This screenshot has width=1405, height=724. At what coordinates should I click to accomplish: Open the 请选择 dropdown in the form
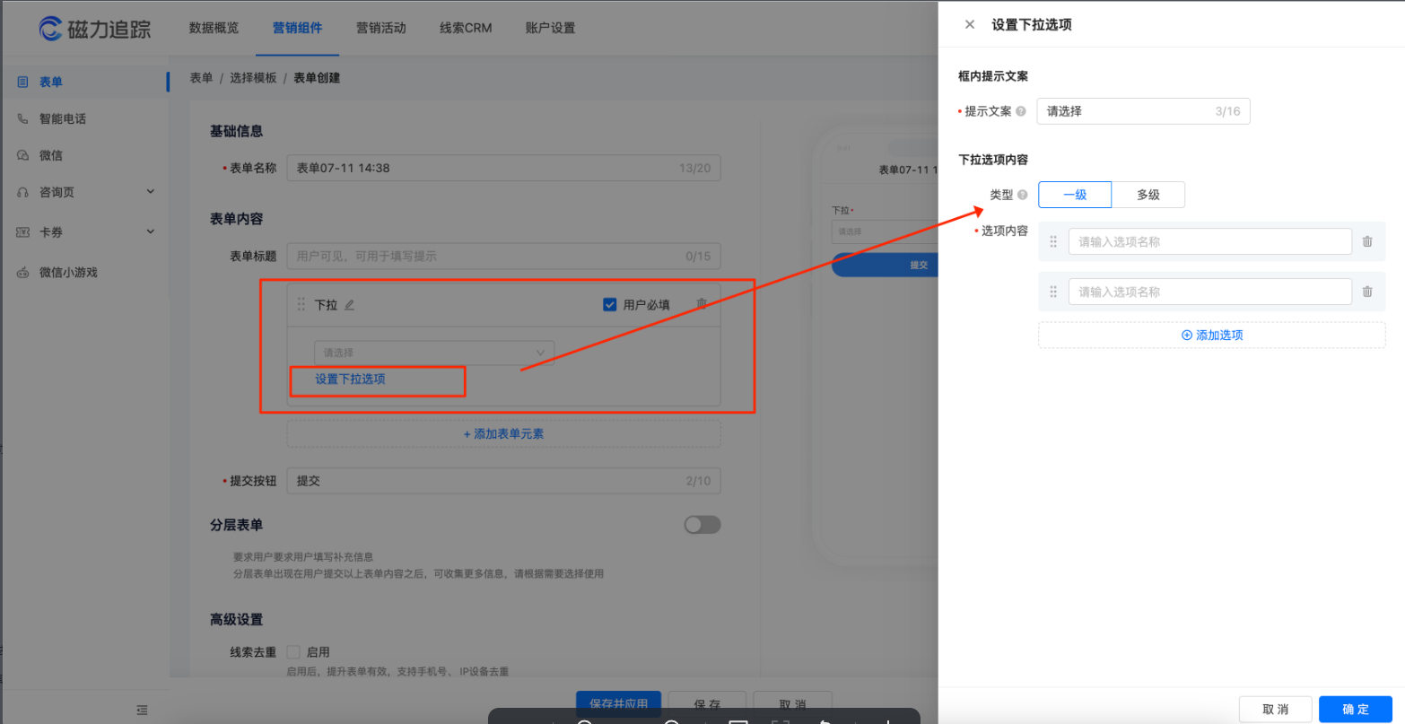(x=432, y=352)
